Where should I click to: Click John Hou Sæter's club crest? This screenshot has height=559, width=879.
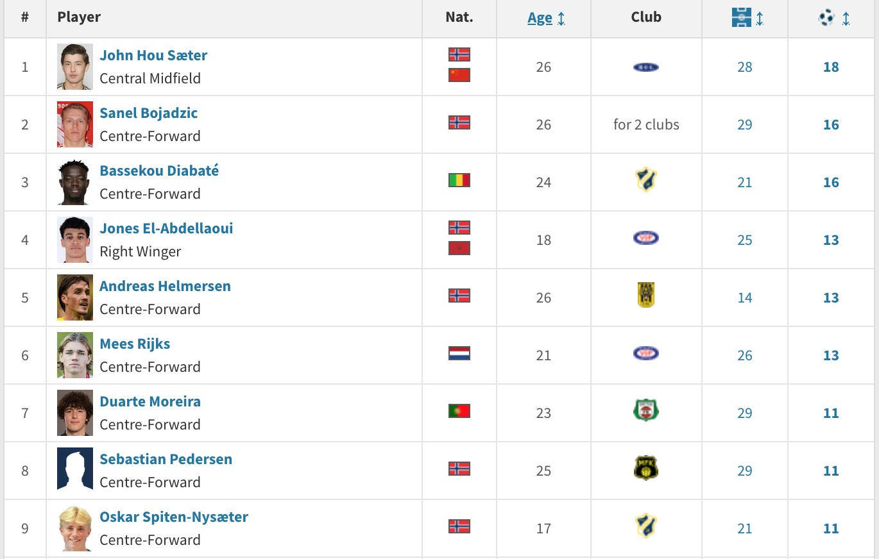coord(645,67)
